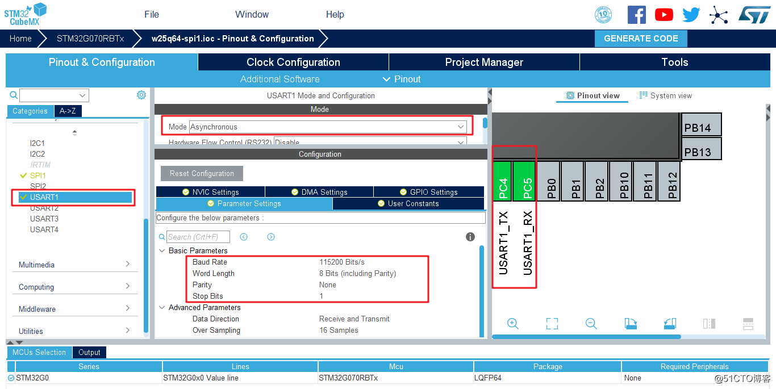This screenshot has height=389, width=776.
Task: Collapse the Advanced Parameters group
Action: click(162, 307)
